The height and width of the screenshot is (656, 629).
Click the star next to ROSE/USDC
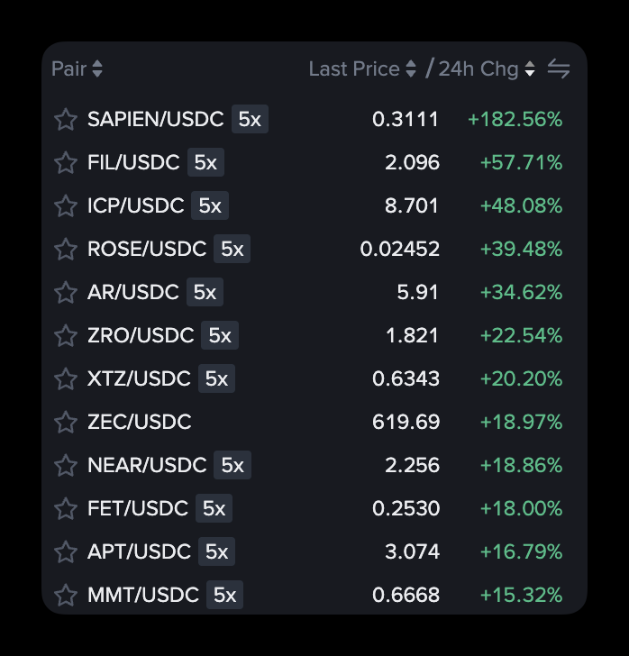(x=66, y=250)
